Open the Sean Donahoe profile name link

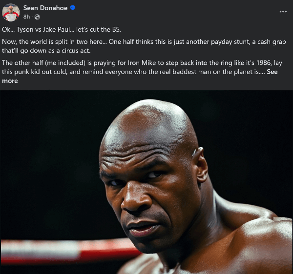46,8
